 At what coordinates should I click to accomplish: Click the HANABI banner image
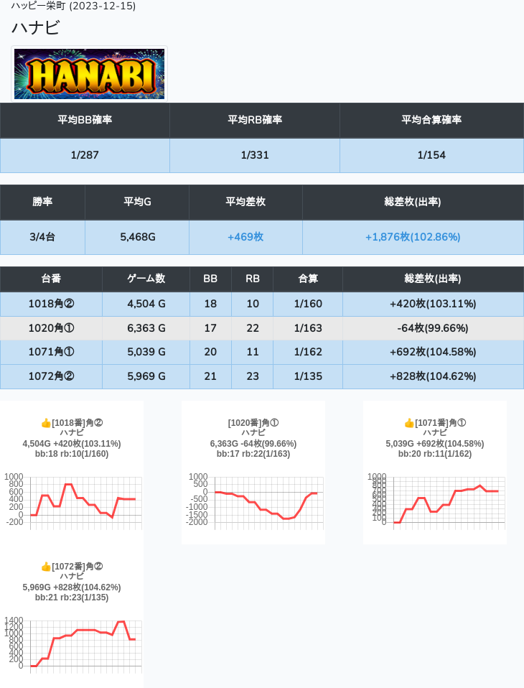click(90, 74)
